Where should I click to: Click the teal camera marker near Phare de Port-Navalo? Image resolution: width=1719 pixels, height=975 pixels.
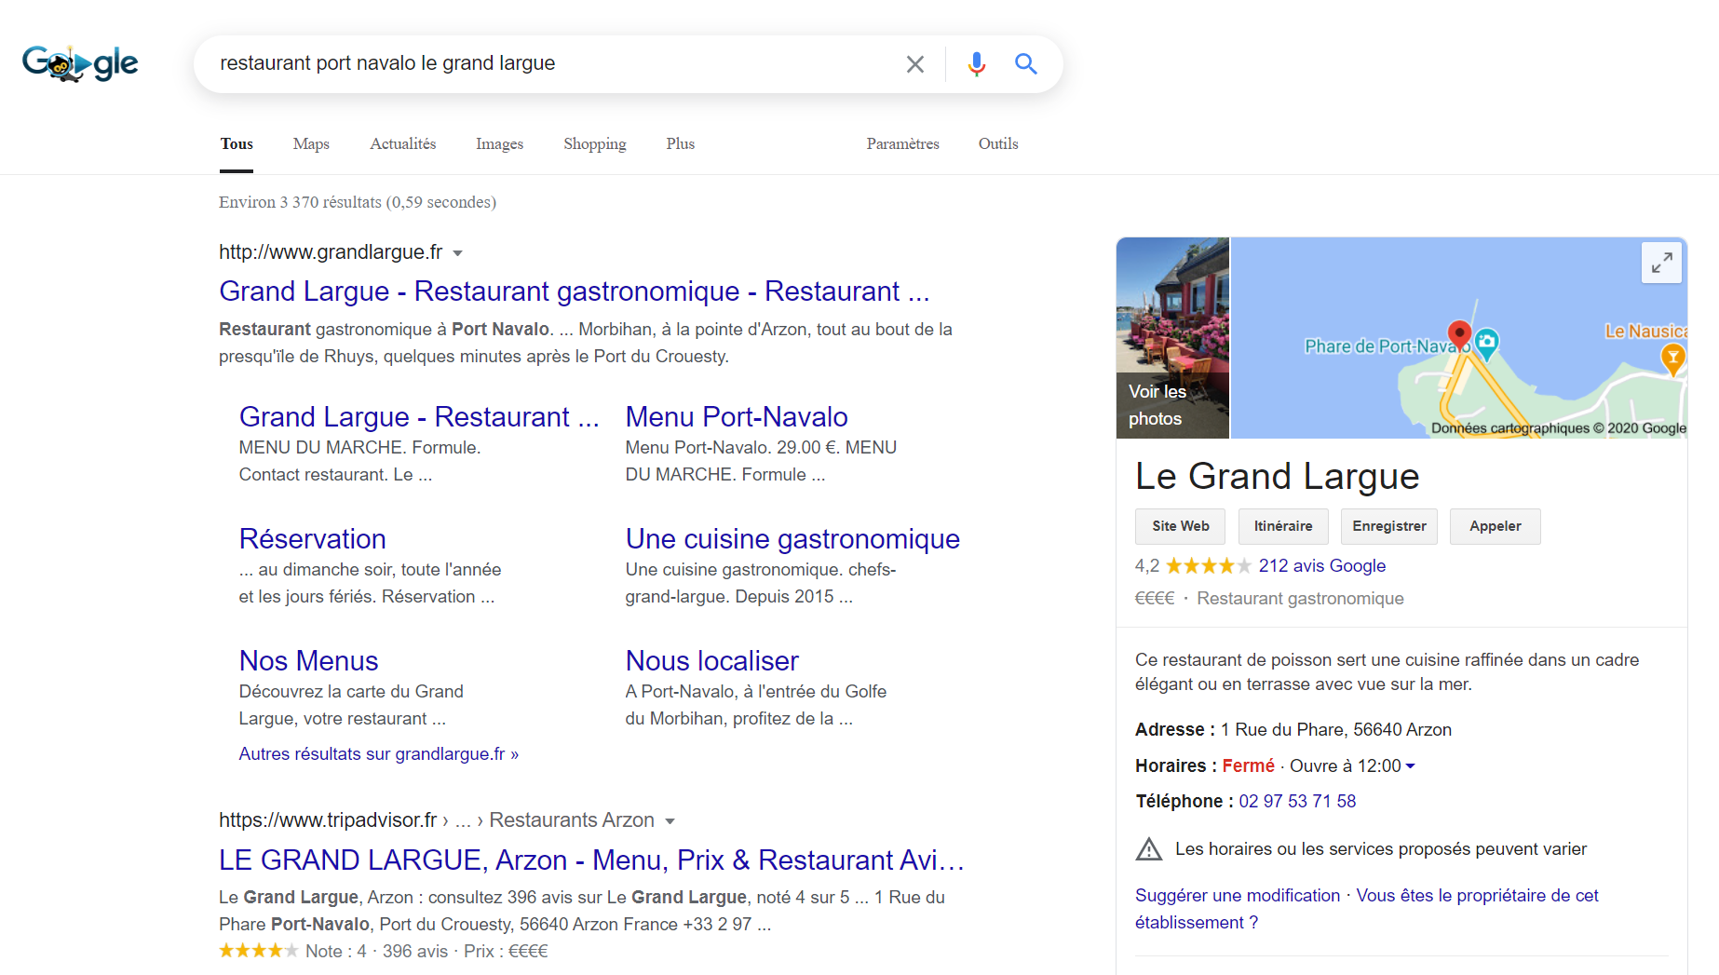pos(1487,343)
